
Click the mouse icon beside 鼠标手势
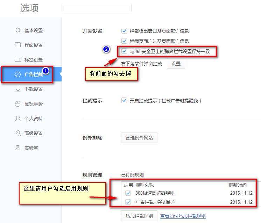tap(18, 104)
